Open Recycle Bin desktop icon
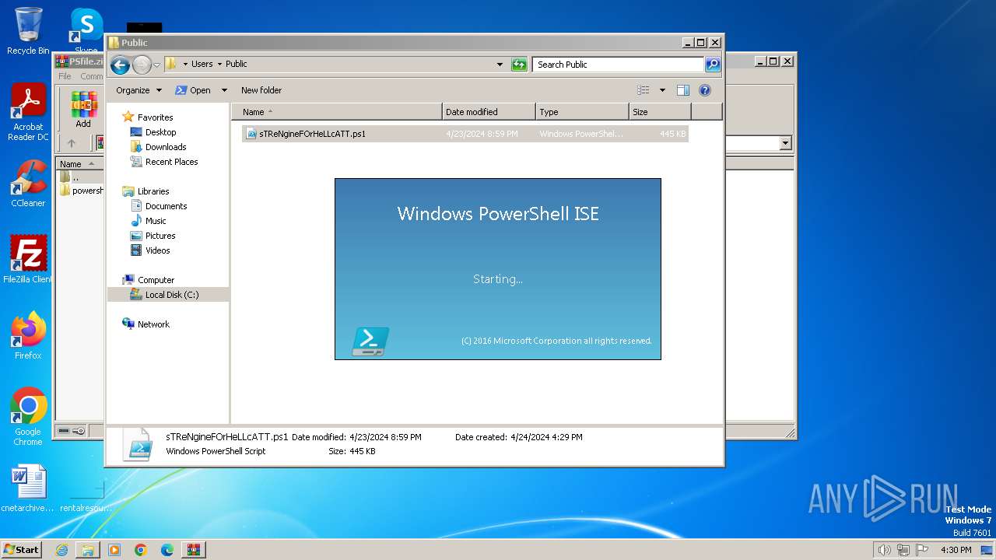996x560 pixels. point(28,31)
